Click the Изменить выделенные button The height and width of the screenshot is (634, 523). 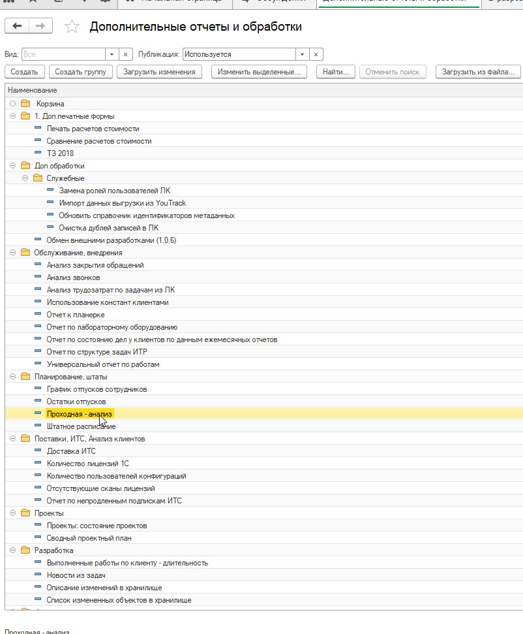click(x=260, y=72)
